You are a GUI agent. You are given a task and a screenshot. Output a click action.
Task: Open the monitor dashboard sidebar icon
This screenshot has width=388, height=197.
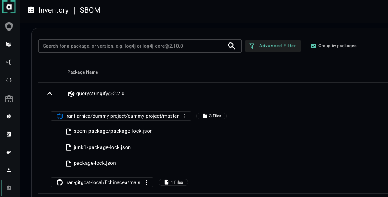pos(9,44)
